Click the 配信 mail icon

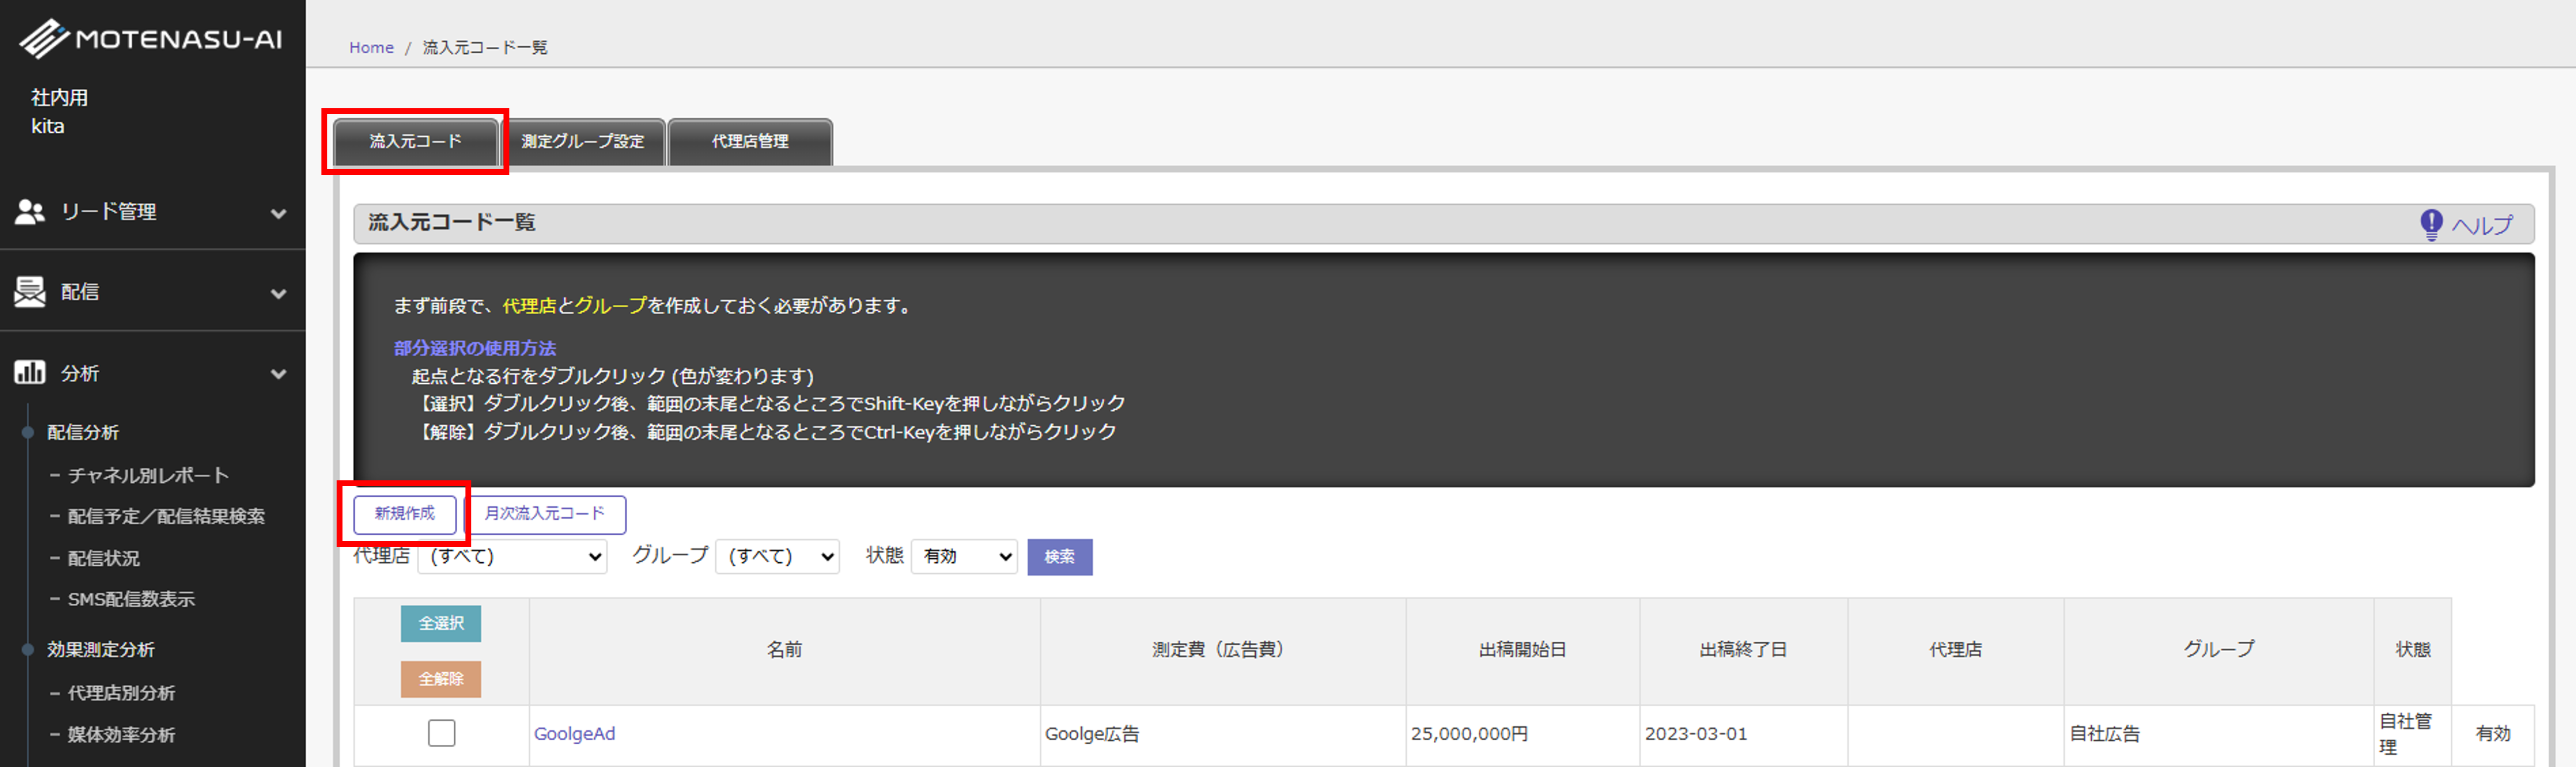click(30, 291)
